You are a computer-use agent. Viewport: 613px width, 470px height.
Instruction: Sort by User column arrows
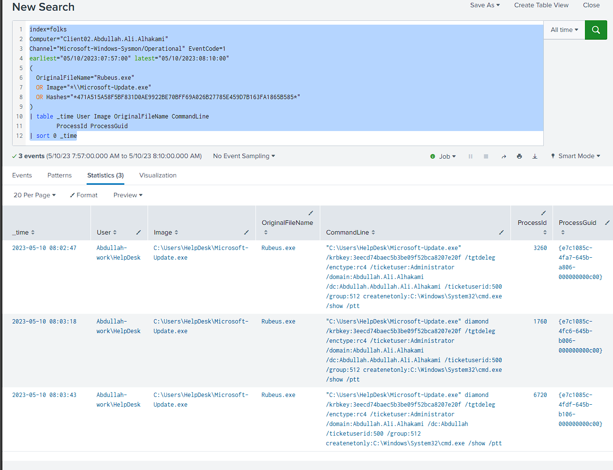(x=115, y=233)
